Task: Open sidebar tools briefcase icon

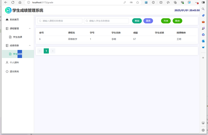Action: pyautogui.click(x=203, y=22)
